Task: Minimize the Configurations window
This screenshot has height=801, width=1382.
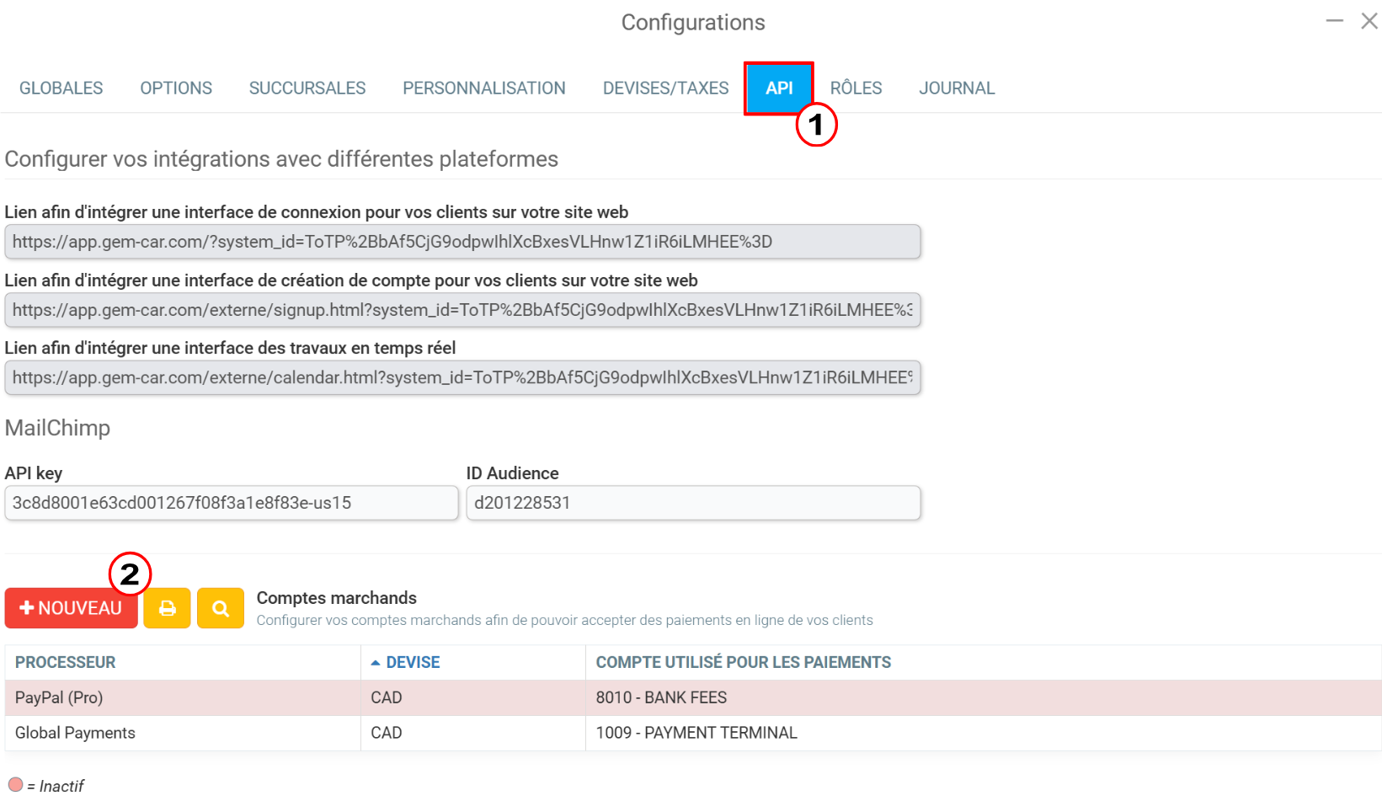Action: click(1335, 21)
